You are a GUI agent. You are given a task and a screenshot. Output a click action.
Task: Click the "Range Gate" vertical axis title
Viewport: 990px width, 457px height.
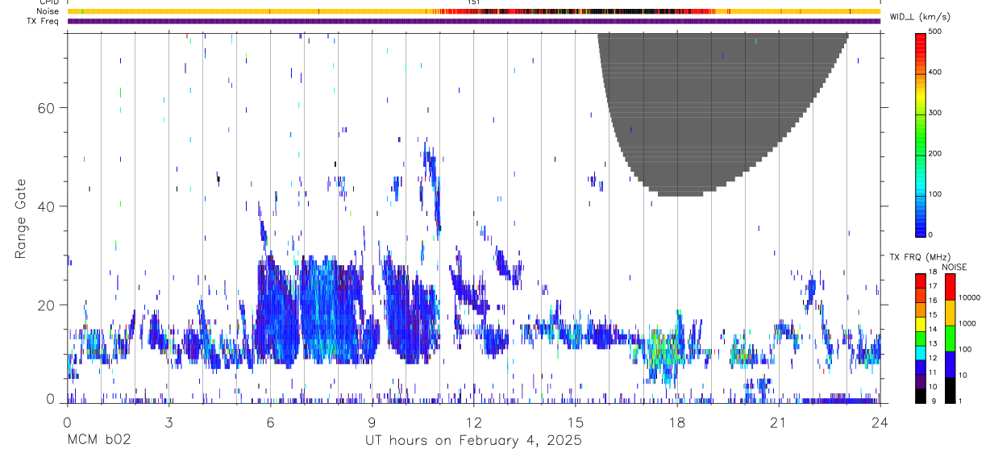[x=20, y=218]
